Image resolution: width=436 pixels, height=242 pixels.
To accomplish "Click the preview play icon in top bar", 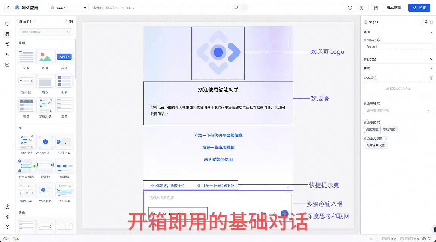I will click(350, 8).
